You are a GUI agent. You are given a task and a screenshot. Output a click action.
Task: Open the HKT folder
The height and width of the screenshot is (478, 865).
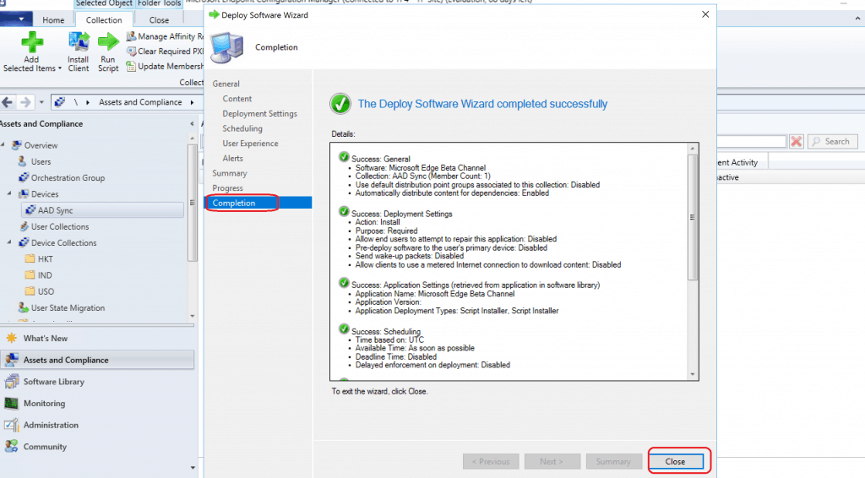[46, 259]
